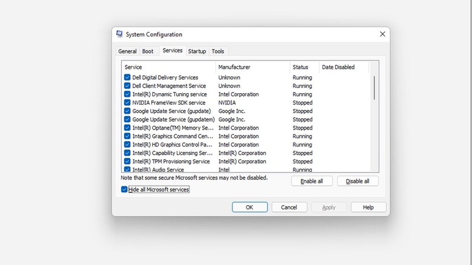Sort by the Manufacturer column header
The image size is (472, 265).
coord(253,67)
